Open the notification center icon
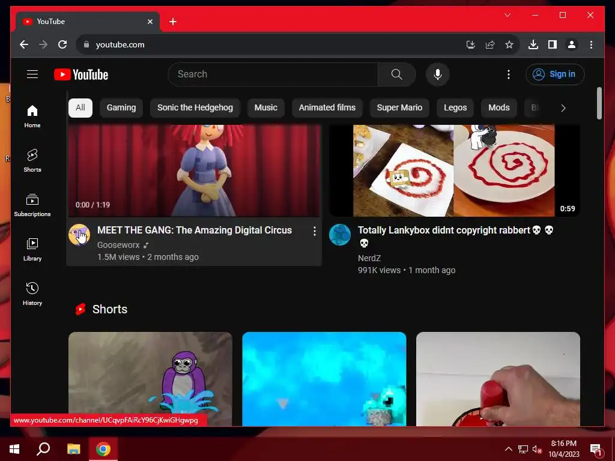Image resolution: width=615 pixels, height=461 pixels. pyautogui.click(x=596, y=449)
